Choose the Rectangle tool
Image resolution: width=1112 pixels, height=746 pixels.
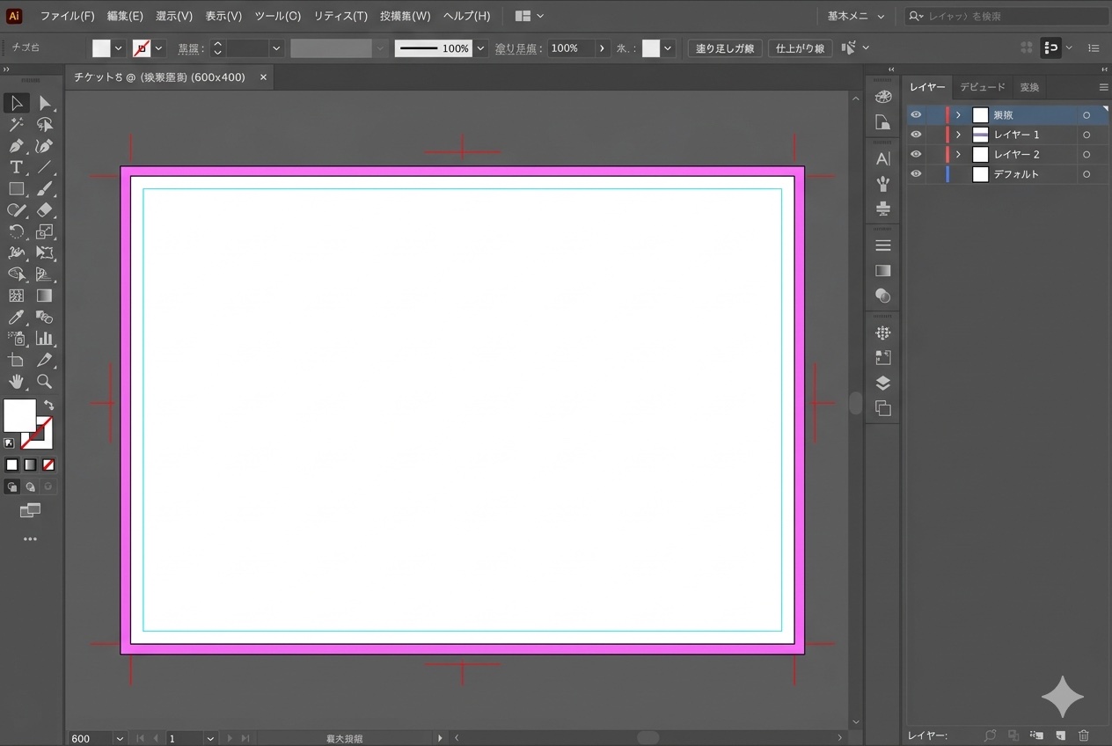(x=16, y=189)
